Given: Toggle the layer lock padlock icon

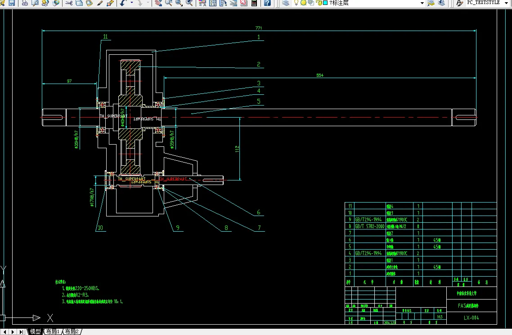Looking at the screenshot, I should (x=319, y=3).
